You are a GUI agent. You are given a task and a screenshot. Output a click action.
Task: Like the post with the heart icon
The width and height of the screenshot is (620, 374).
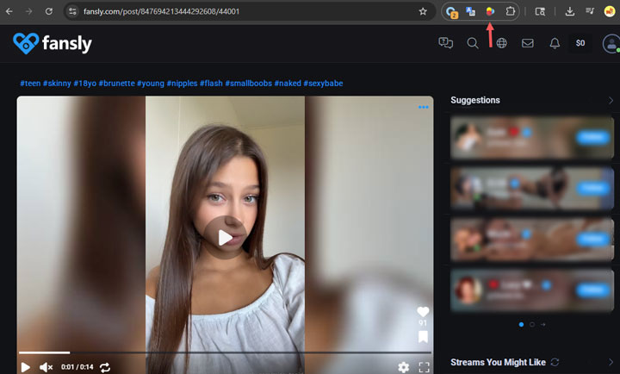423,312
